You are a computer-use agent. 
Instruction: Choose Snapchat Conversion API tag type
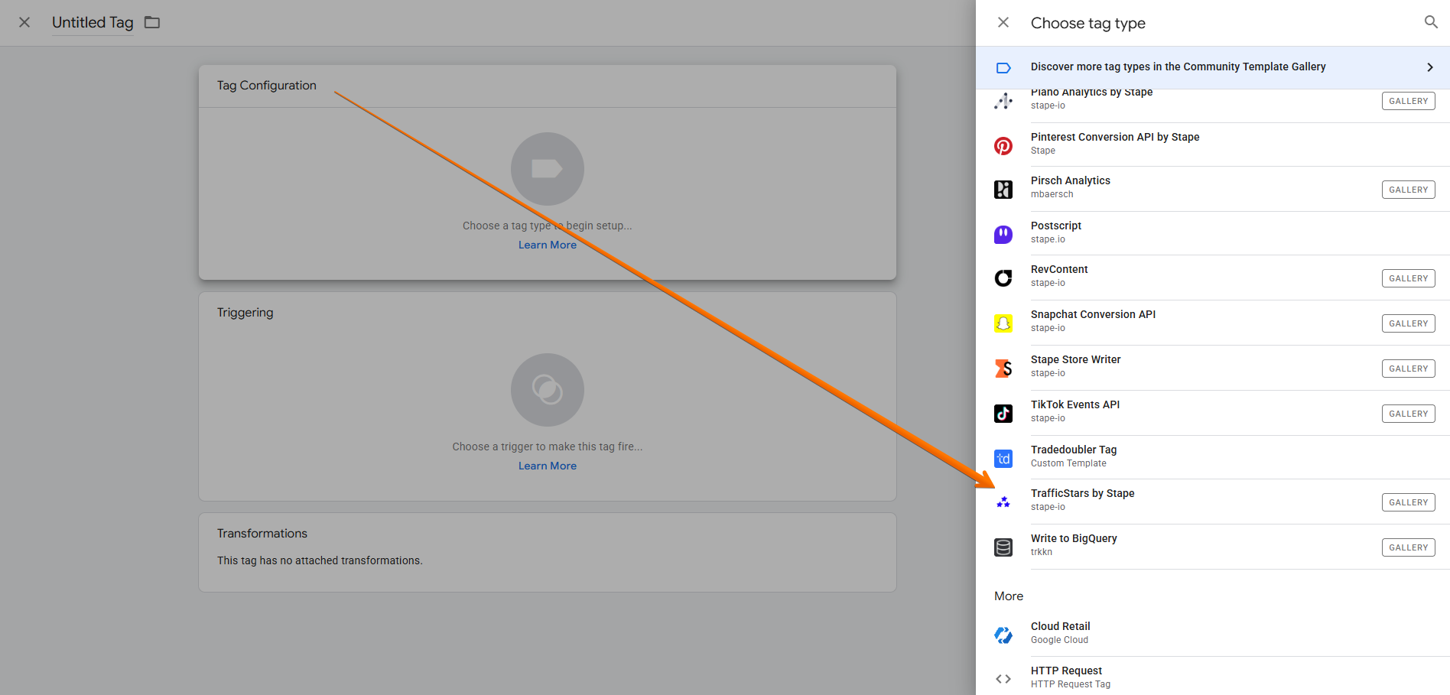1213,322
